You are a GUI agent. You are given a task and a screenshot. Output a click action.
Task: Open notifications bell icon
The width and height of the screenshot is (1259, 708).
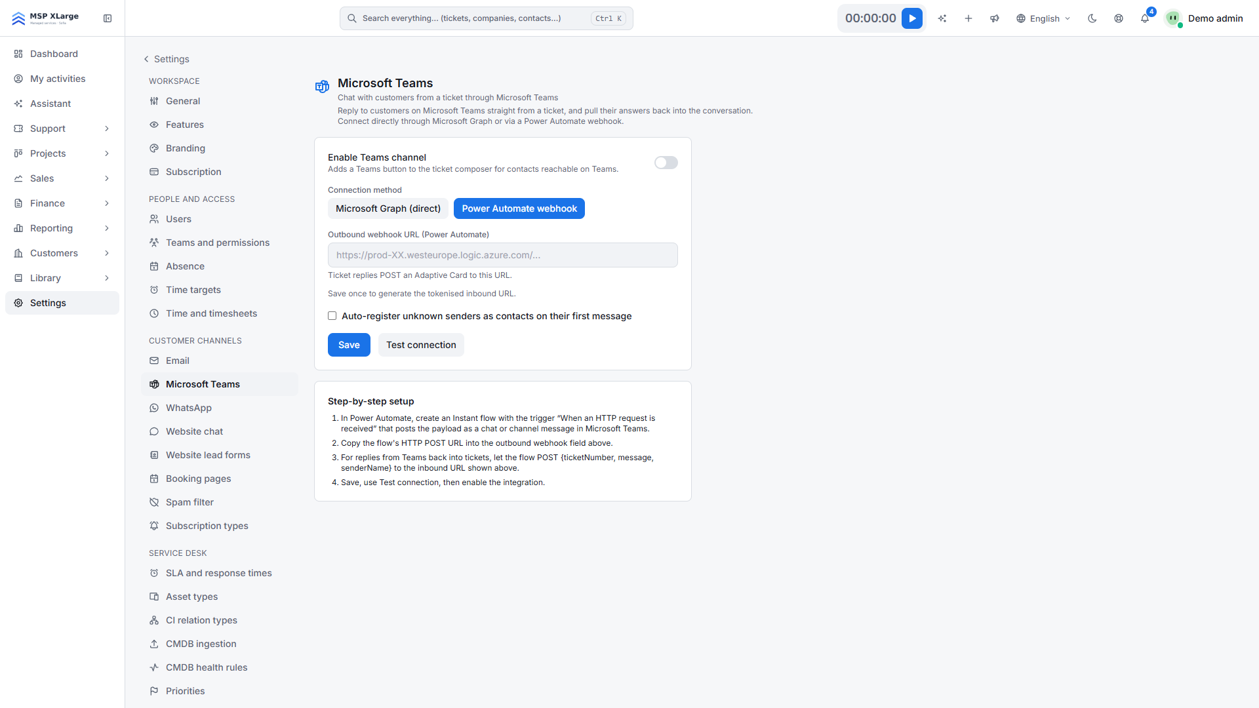tap(1145, 18)
